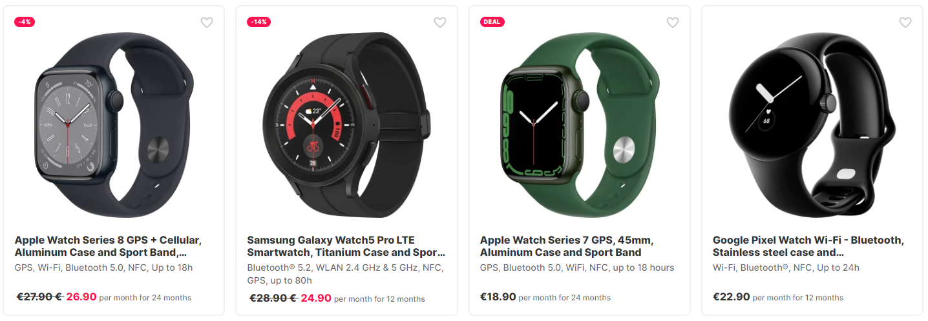This screenshot has height=321, width=928.
Task: Open Google Pixel Watch Wi-Fi - Bluetooth title
Action: pyautogui.click(x=808, y=246)
